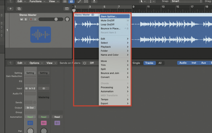This screenshot has width=212, height=133.
Task: Click the duplicate track icon
Action: point(19,8)
